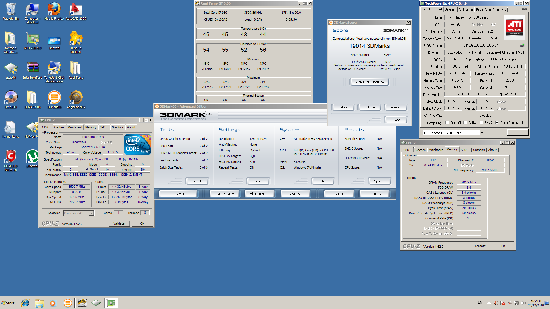The height and width of the screenshot is (309, 550).
Task: Open the GPU-Z.0.4.9 desktop icon
Action: pos(32,41)
